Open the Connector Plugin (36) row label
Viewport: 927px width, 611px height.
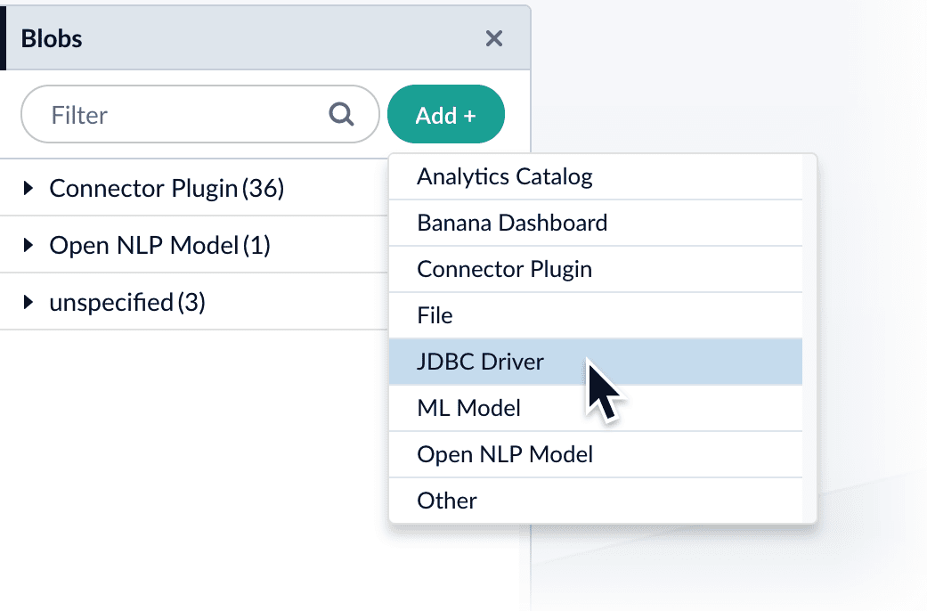click(x=167, y=188)
